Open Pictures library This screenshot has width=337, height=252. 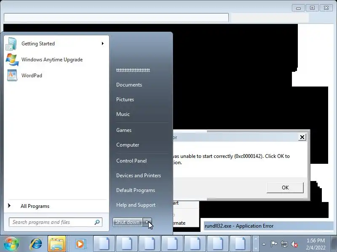125,100
